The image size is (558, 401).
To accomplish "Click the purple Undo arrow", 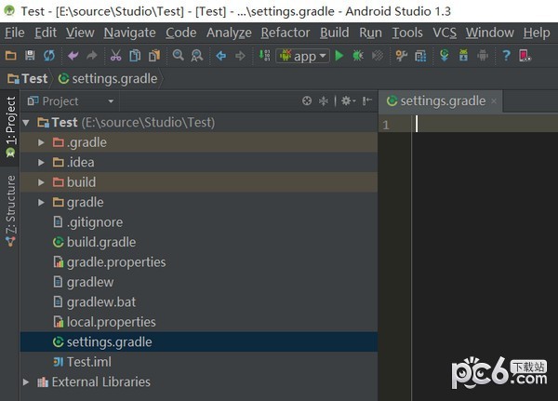I will coord(73,56).
